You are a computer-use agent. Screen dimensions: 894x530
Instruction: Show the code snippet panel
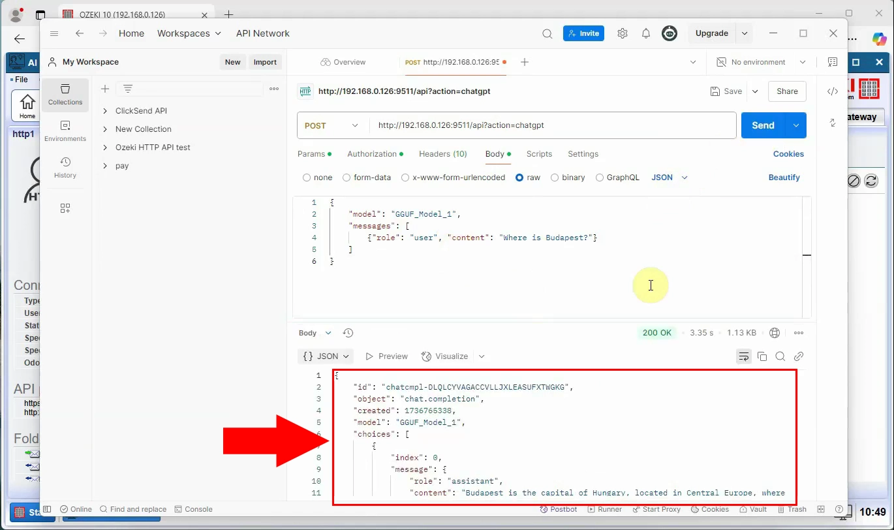[x=833, y=91]
